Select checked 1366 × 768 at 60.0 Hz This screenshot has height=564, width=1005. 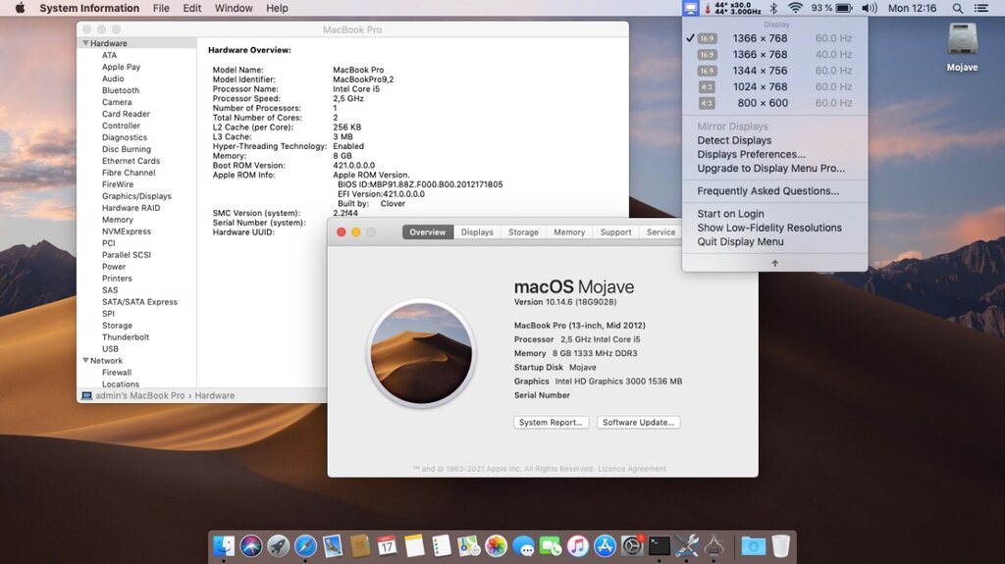[x=775, y=38]
